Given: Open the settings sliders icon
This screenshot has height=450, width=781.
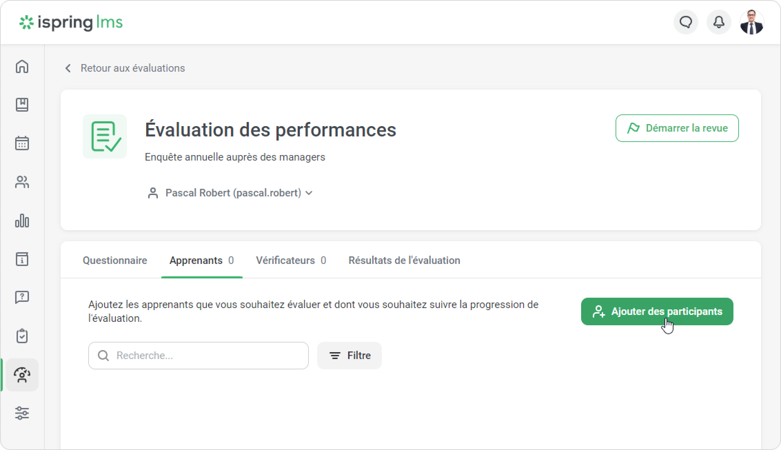Looking at the screenshot, I should (22, 413).
